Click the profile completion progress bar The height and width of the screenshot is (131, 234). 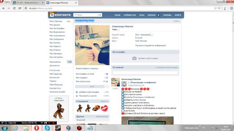coord(92,87)
